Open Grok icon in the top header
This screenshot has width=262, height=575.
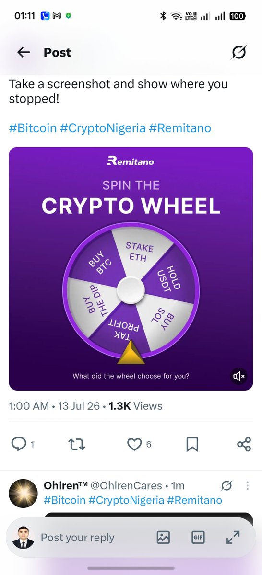(238, 52)
